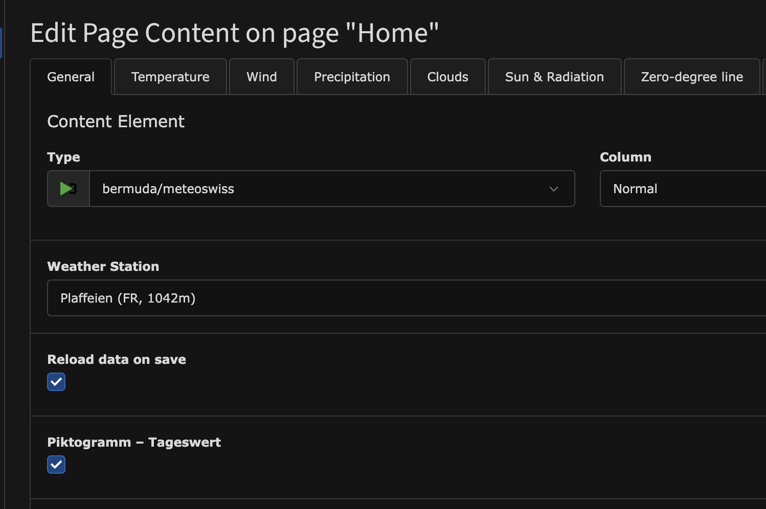The width and height of the screenshot is (766, 509).
Task: Open the Column dropdown set to Normal
Action: pyautogui.click(x=683, y=189)
